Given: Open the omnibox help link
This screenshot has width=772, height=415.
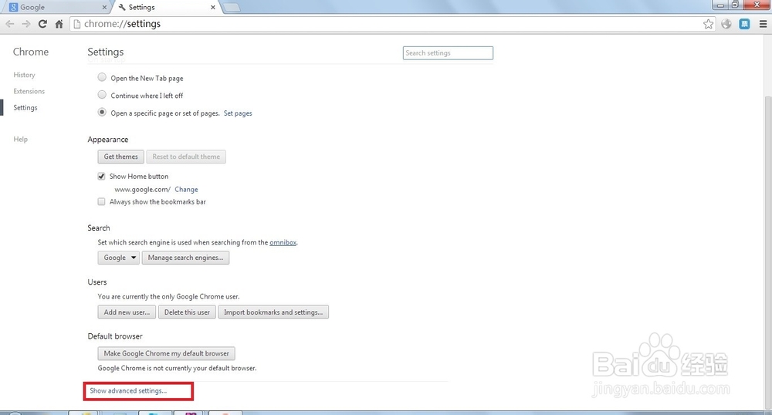Looking at the screenshot, I should tap(283, 242).
